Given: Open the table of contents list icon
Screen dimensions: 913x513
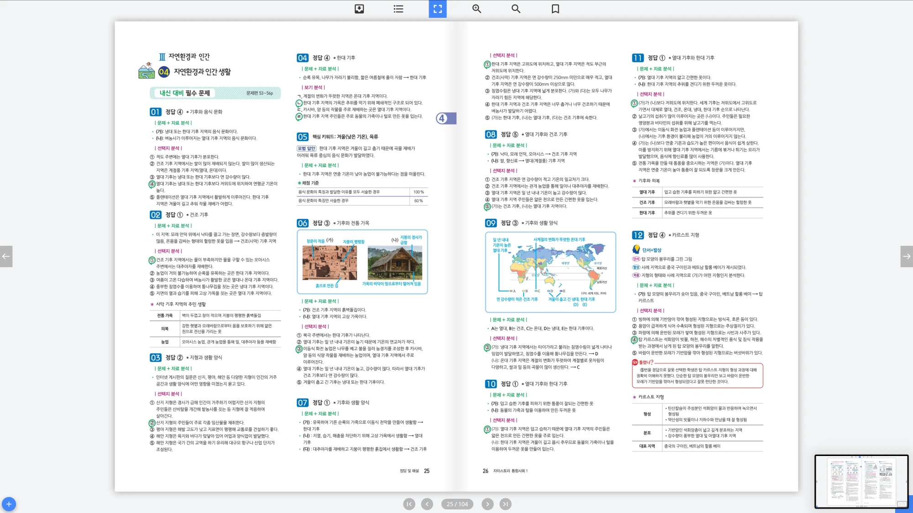Looking at the screenshot, I should click(399, 9).
